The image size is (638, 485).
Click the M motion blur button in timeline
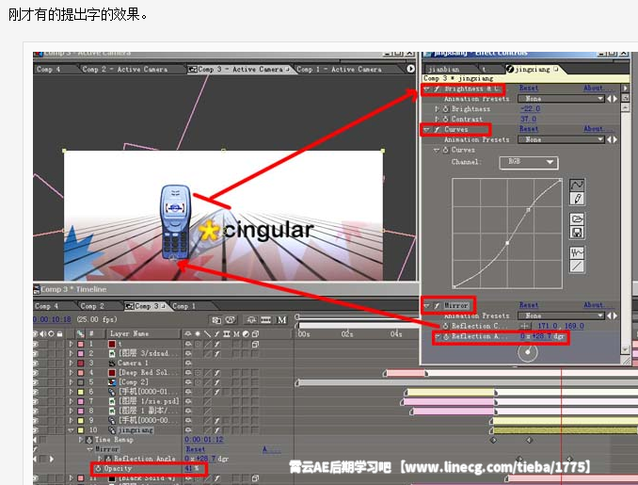click(x=282, y=320)
